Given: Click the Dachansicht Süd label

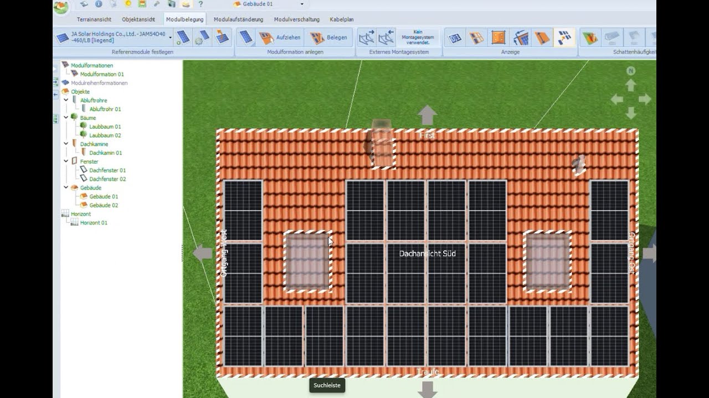Looking at the screenshot, I should 427,254.
